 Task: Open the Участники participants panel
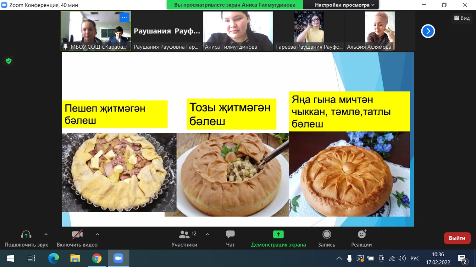184,238
